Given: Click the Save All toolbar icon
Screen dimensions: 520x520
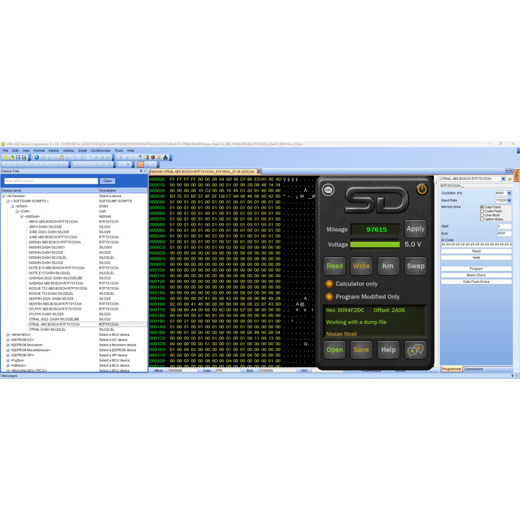Looking at the screenshot, I should coord(24,158).
